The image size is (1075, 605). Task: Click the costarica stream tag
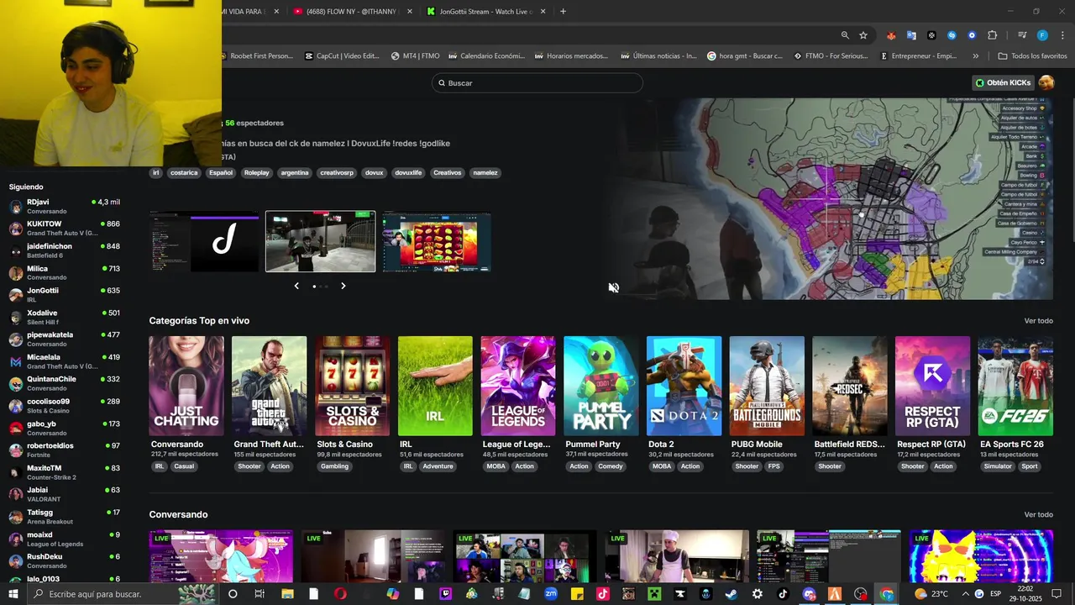coord(184,173)
